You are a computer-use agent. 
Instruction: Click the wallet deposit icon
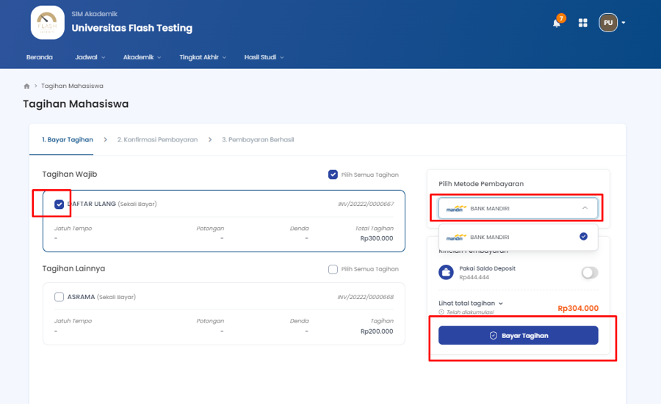click(446, 273)
